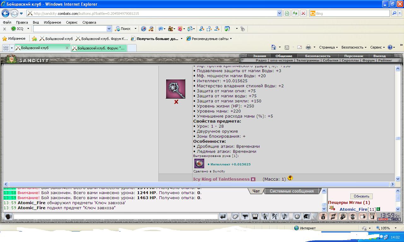Toggle the chat sound music-note icon
This screenshot has height=242, width=404.
pos(284,216)
